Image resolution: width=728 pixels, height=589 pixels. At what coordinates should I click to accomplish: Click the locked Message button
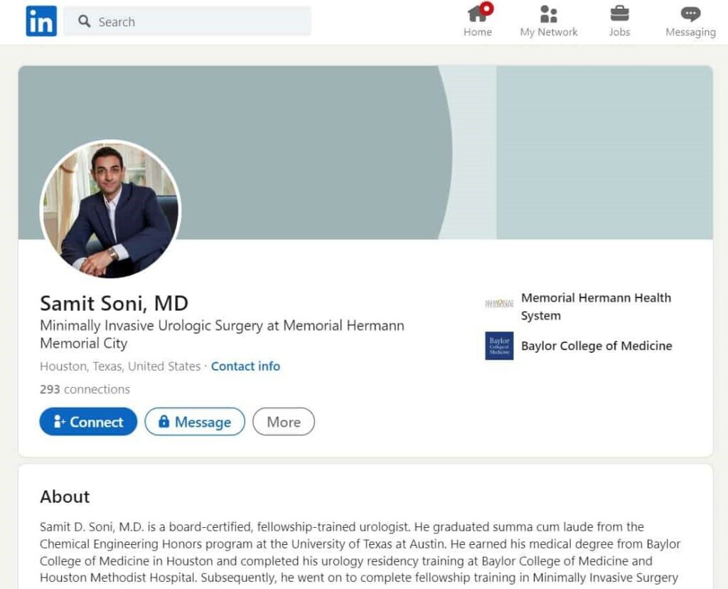coord(195,422)
